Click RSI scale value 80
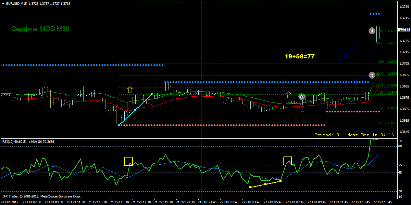This screenshot has height=205, width=411. coord(400,146)
